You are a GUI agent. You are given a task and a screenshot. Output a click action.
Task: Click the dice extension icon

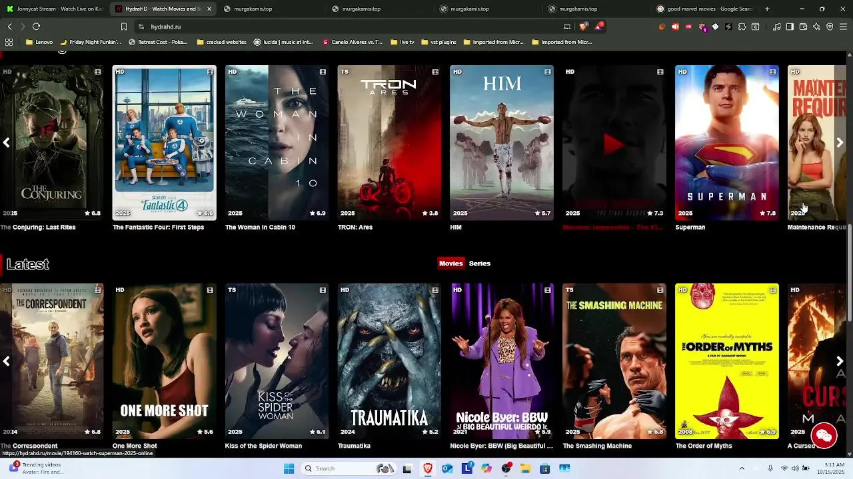715,27
